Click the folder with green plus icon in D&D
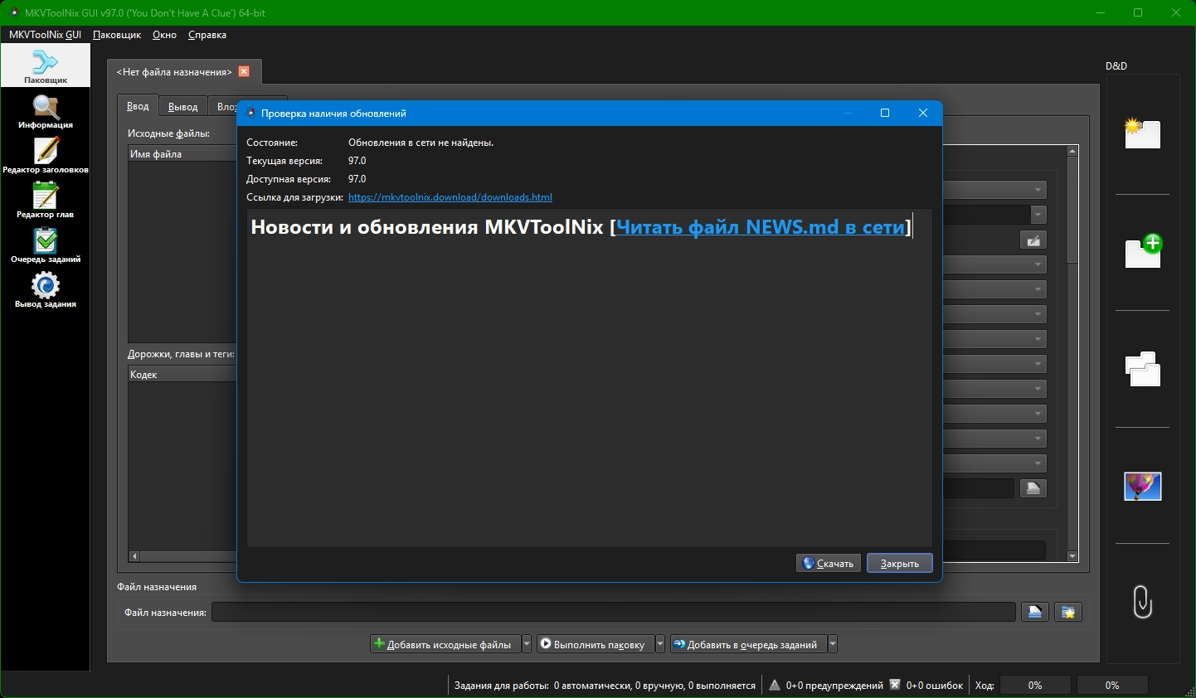1196x698 pixels. point(1143,251)
